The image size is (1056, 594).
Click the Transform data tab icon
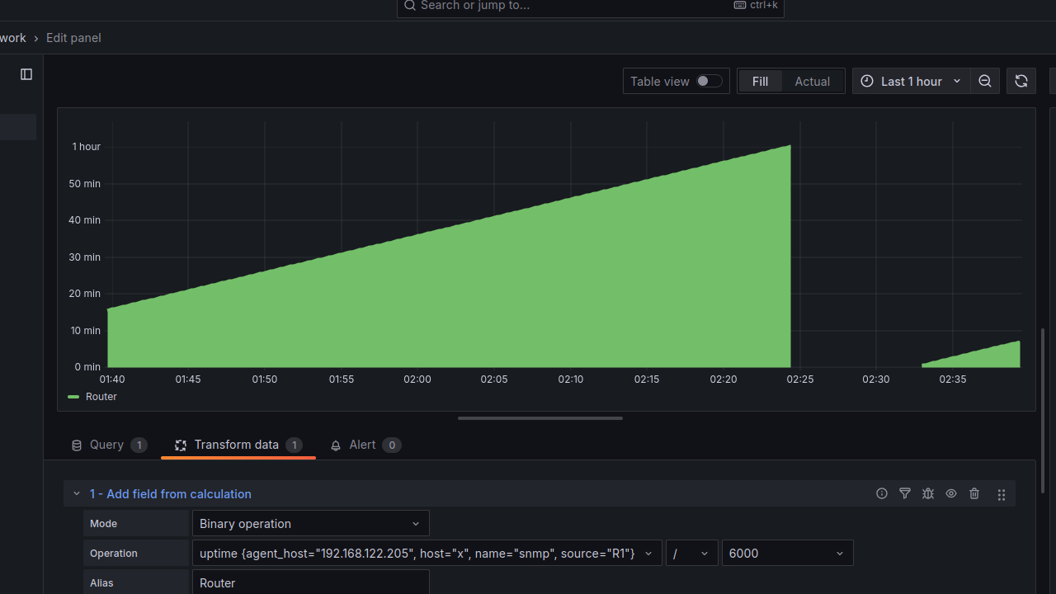tap(181, 445)
